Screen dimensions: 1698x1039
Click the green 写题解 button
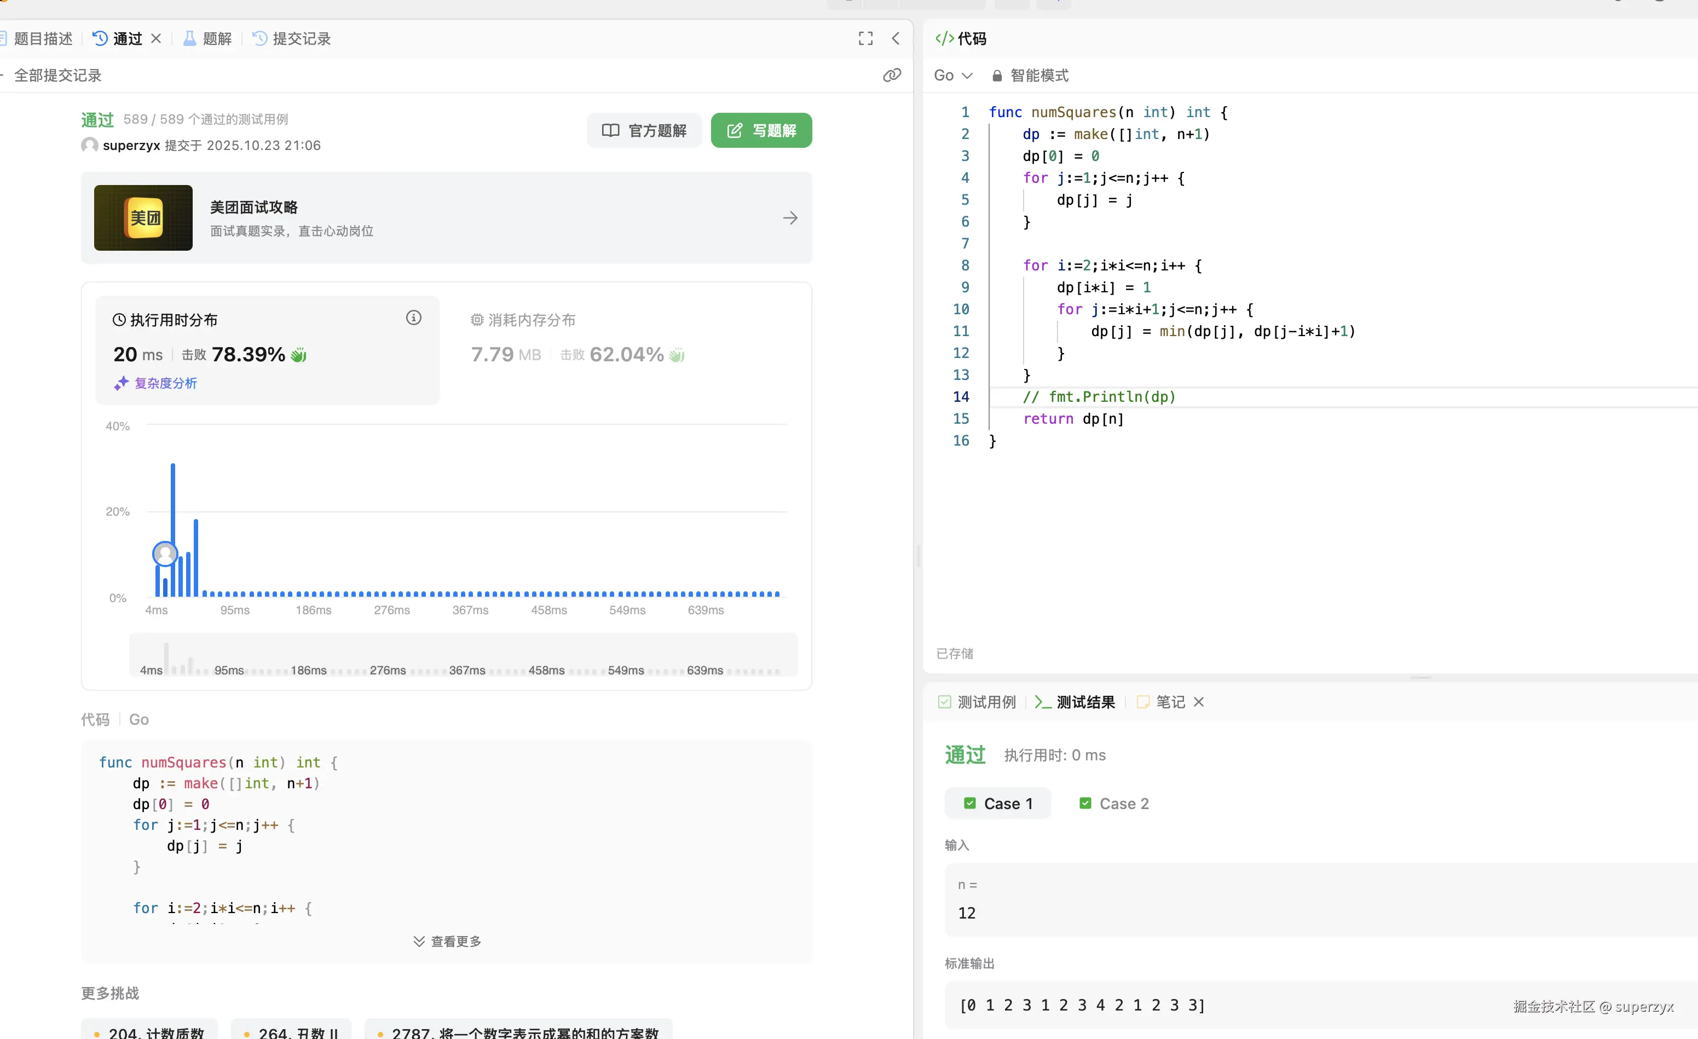click(x=761, y=130)
